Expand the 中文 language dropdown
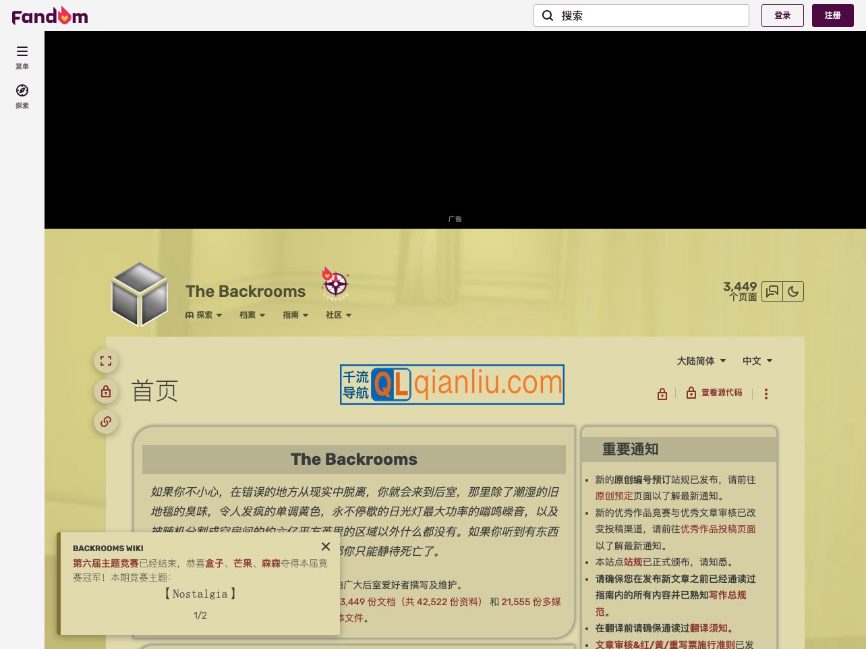 pos(757,361)
